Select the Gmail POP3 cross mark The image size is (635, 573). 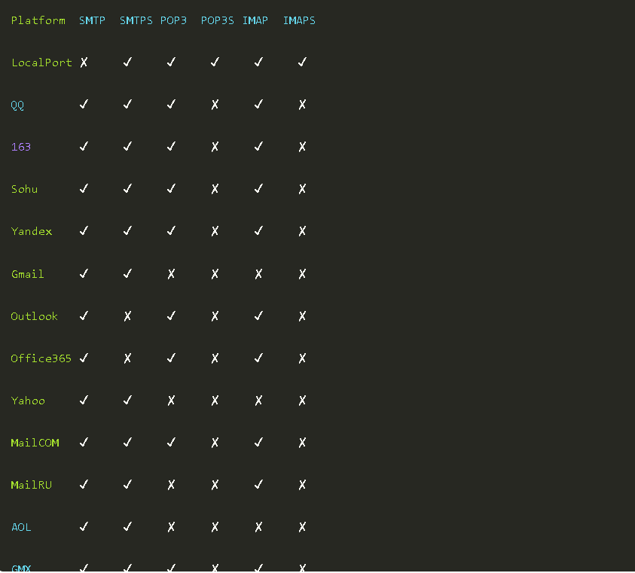(171, 274)
